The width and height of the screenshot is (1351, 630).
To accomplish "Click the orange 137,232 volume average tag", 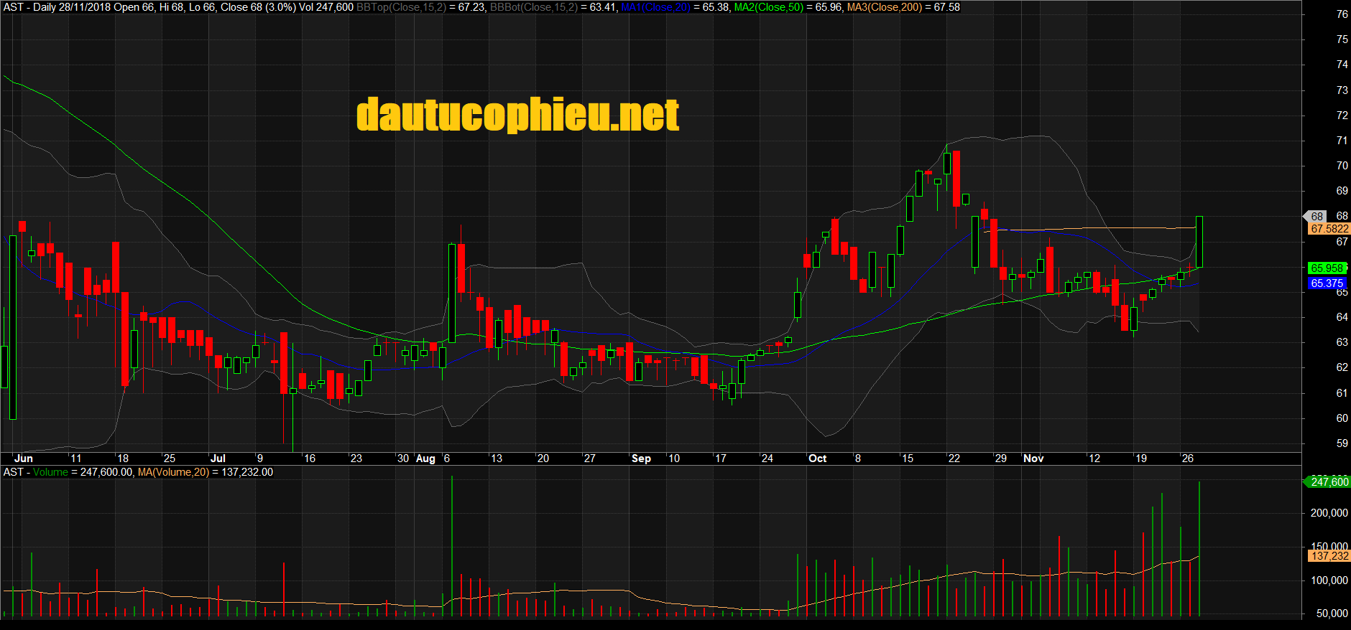I will coord(1329,556).
